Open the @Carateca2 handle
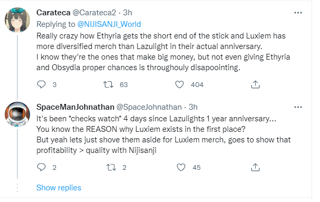 point(94,13)
